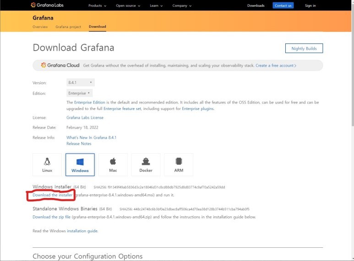354x261 pixels.
Task: Switch to the Overview tab
Action: click(40, 27)
